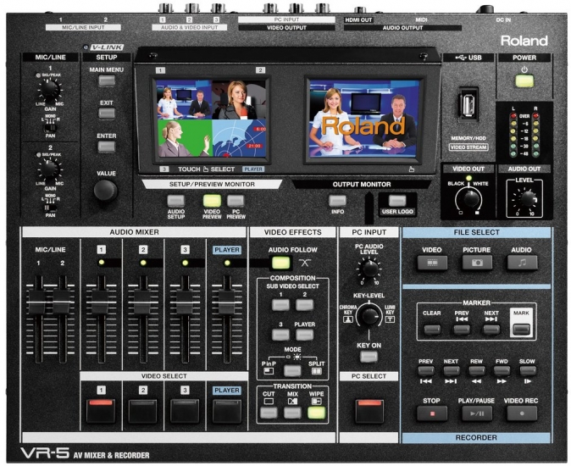The width and height of the screenshot is (571, 466).
Task: Tap the MAIN MENU button
Action: 107,80
